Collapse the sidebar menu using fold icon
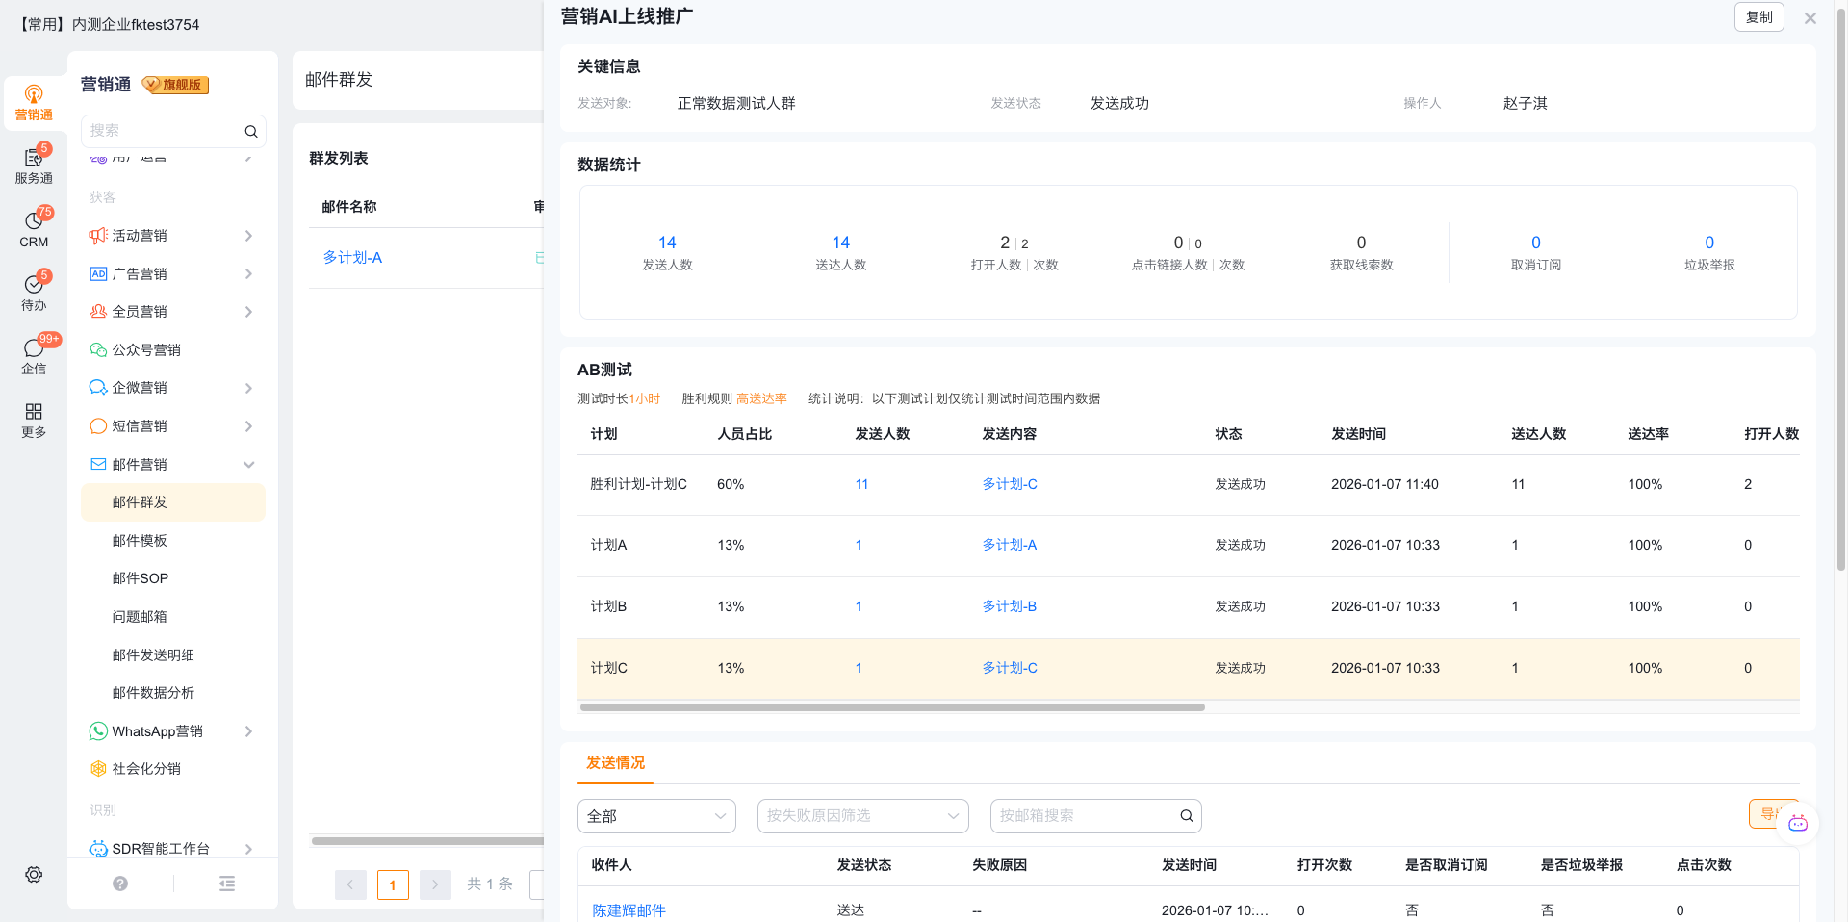The image size is (1848, 922). click(x=227, y=884)
